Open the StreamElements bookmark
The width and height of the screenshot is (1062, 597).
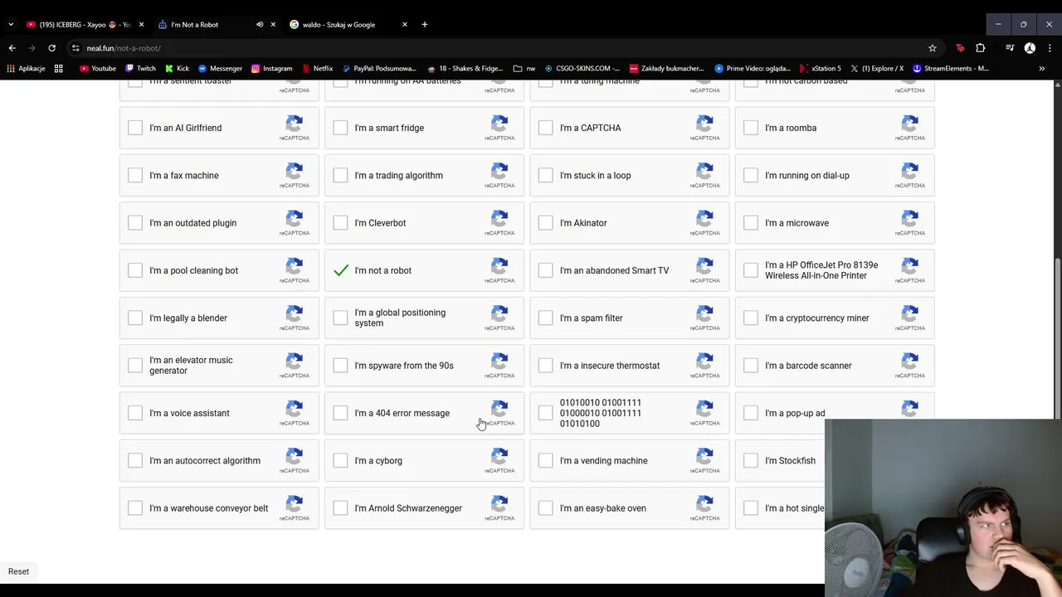(951, 69)
